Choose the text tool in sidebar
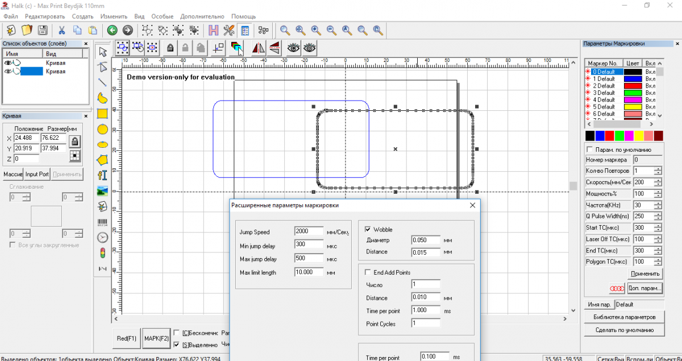The width and height of the screenshot is (682, 361). 102,176
